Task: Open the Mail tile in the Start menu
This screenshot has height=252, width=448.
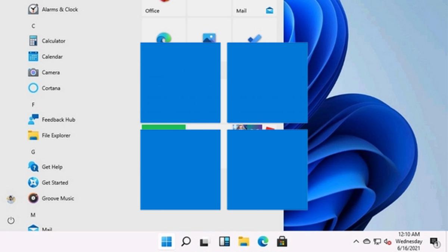Action: tap(255, 8)
